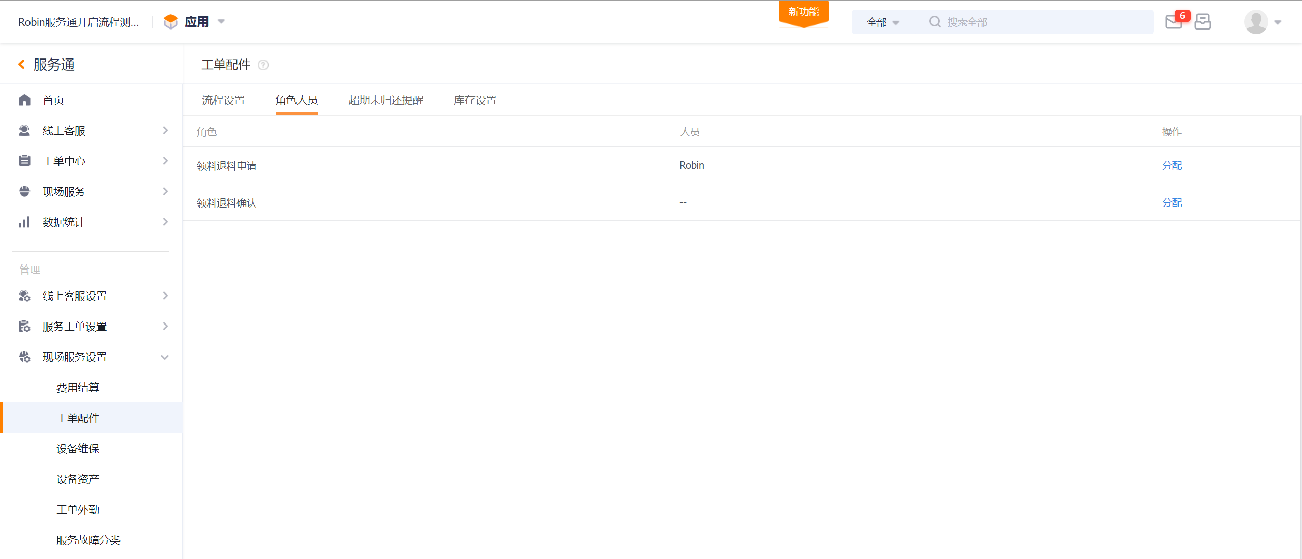Click 分配 for 领料退料申请

point(1172,165)
